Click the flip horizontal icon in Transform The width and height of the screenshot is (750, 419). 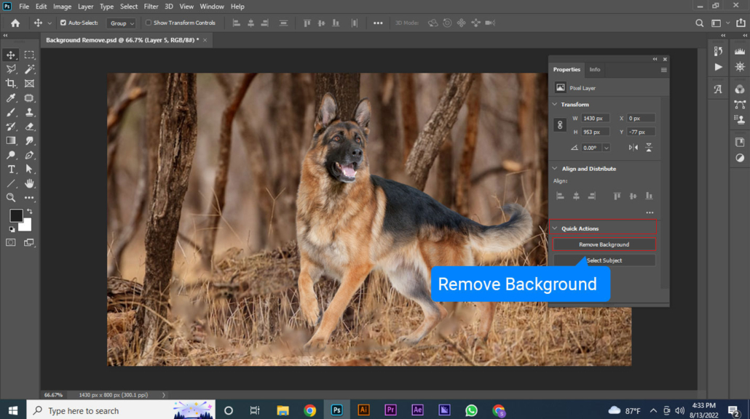[x=633, y=148]
